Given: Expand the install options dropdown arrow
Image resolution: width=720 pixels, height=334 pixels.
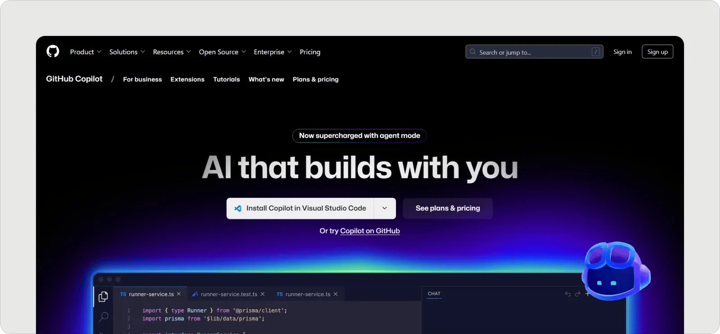Looking at the screenshot, I should (x=385, y=209).
